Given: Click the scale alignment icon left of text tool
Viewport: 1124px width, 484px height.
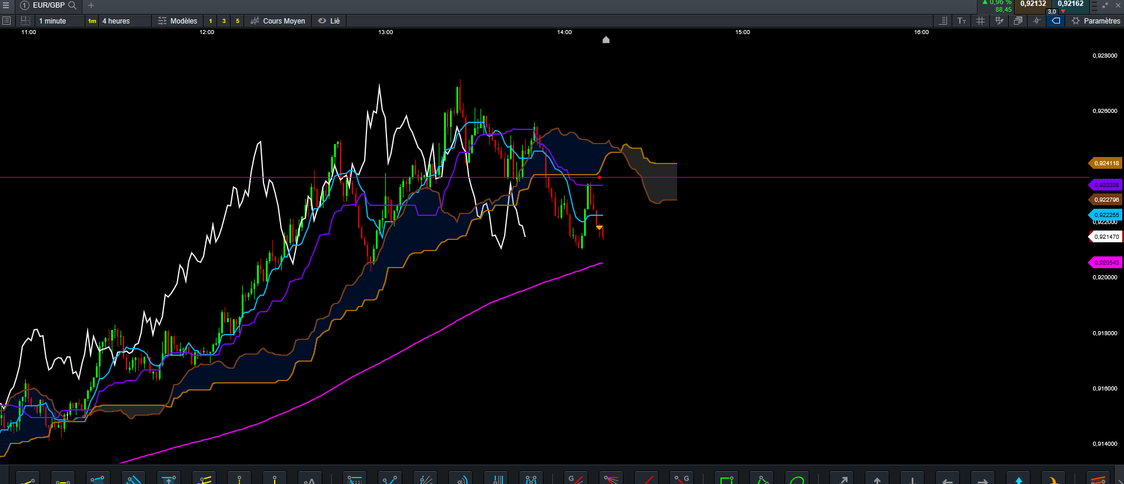Looking at the screenshot, I should click(x=943, y=21).
